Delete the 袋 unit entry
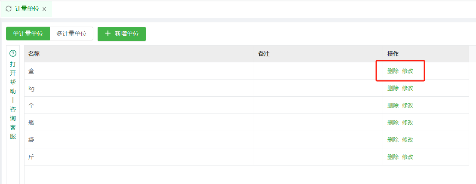Image resolution: width=476 pixels, height=184 pixels. (x=393, y=140)
